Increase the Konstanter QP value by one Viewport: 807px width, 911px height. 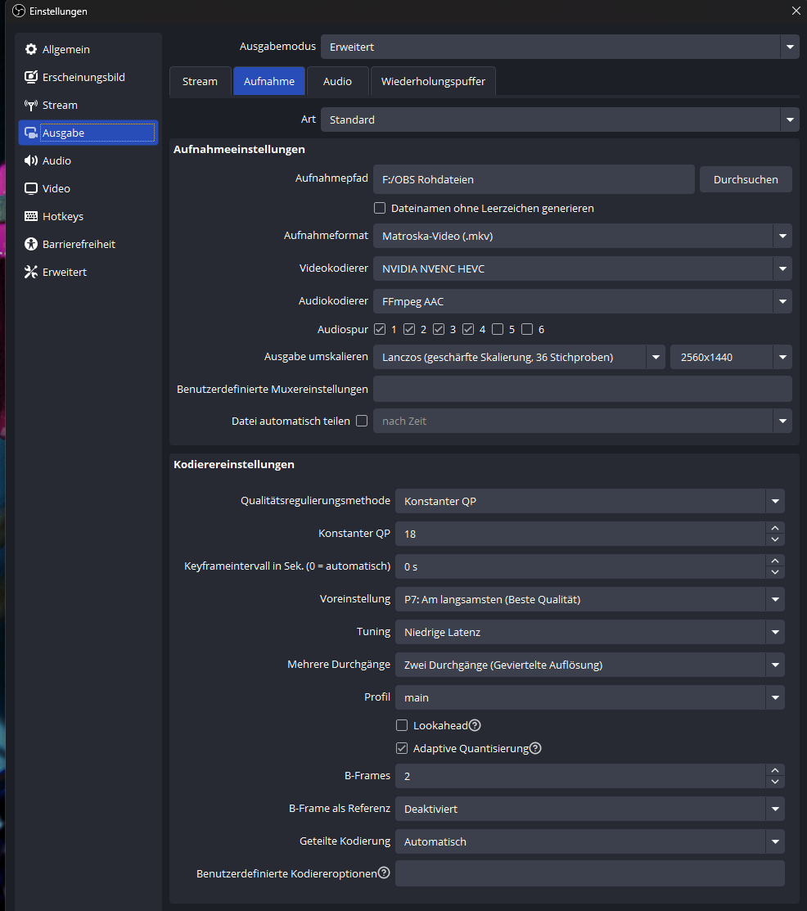(775, 528)
